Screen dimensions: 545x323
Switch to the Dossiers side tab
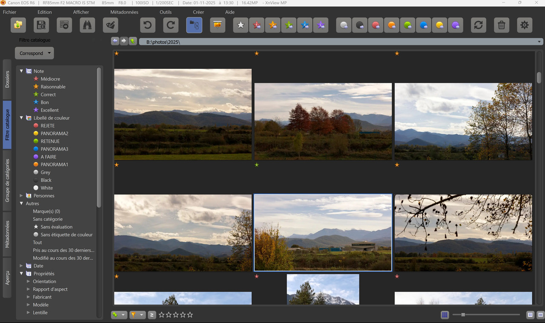tap(7, 79)
